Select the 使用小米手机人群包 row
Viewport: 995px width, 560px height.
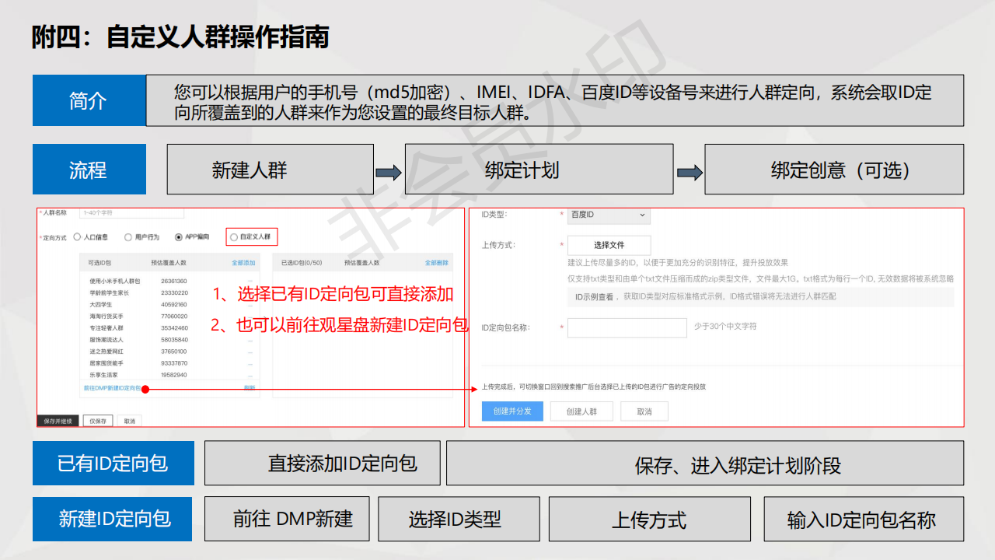point(169,281)
